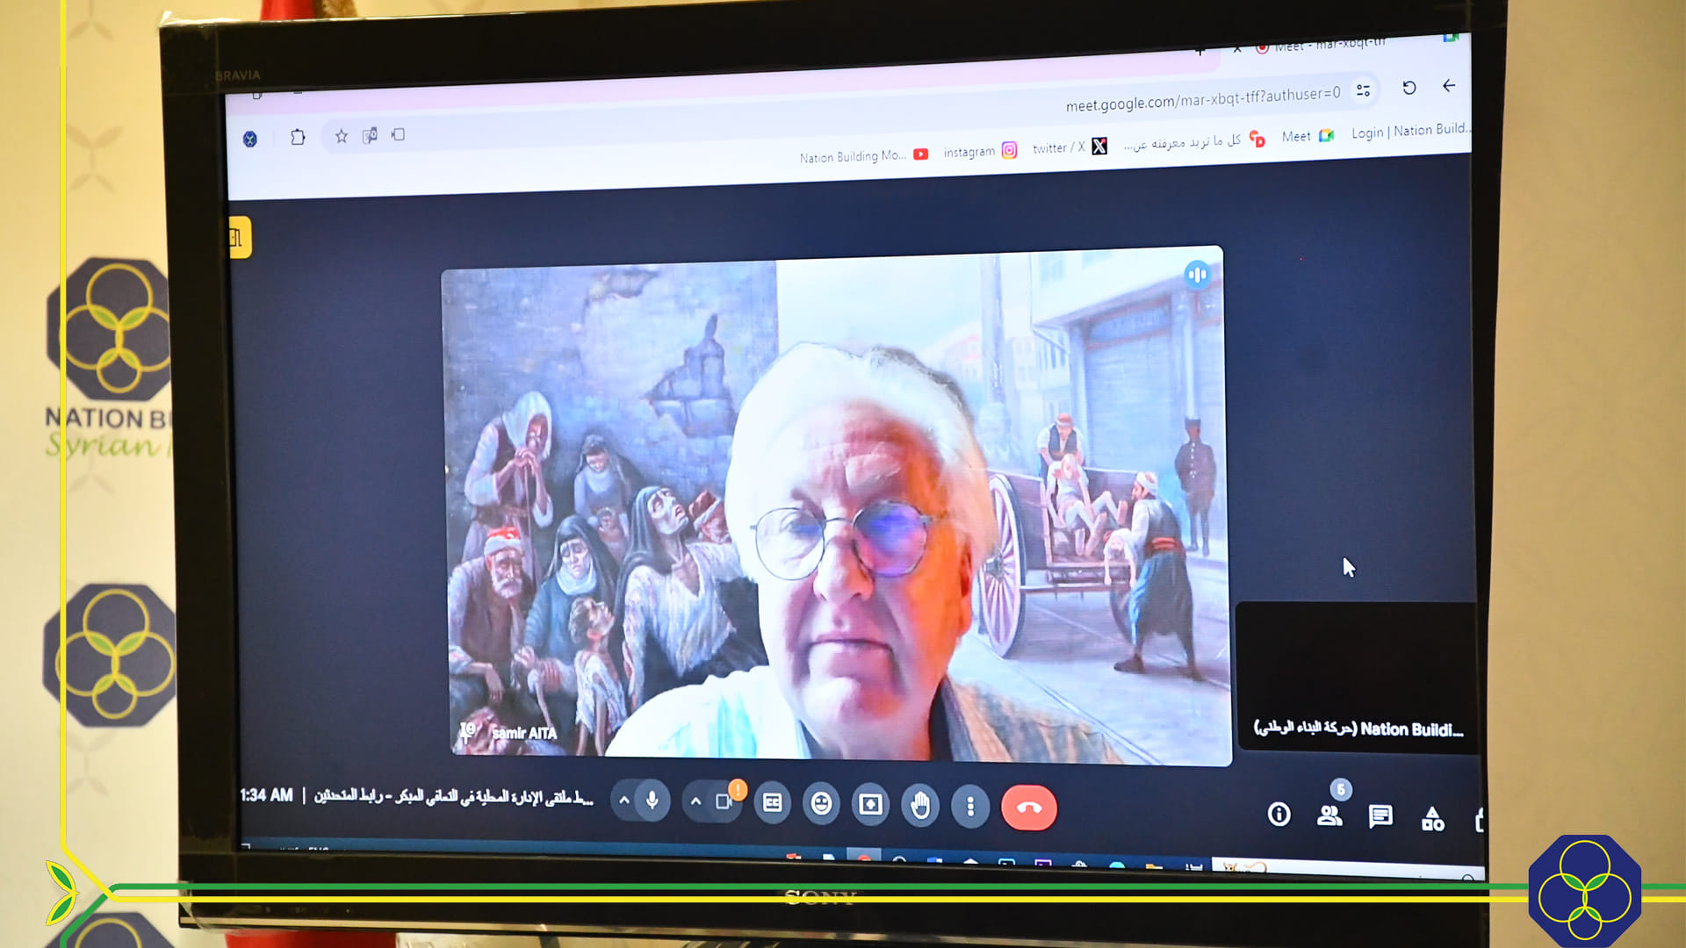Show the participants people panel
The width and height of the screenshot is (1686, 948).
1329,815
